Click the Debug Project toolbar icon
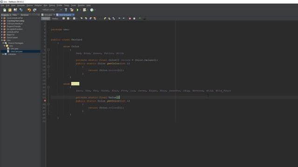This screenshot has width=298, height=167. pos(84,10)
